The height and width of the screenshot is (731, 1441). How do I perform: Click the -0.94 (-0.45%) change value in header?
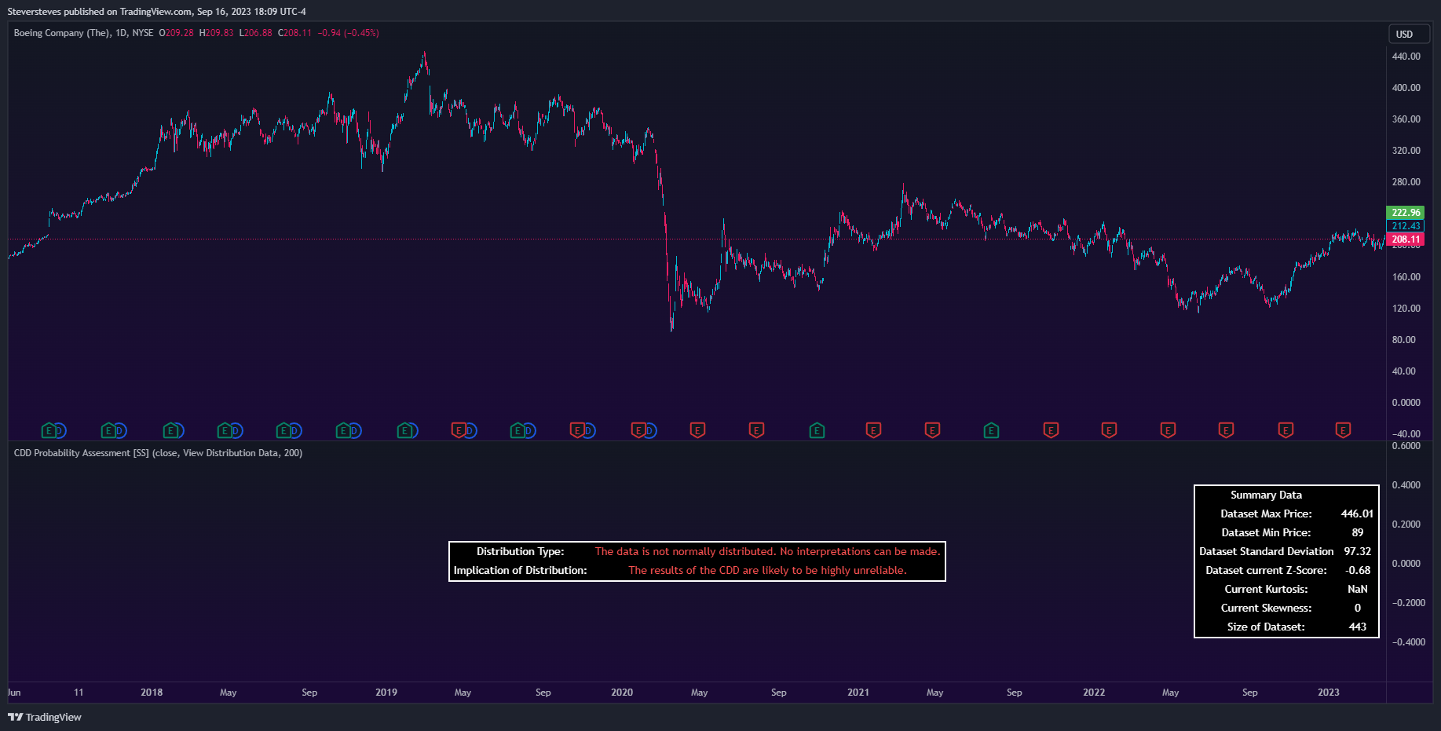(348, 33)
